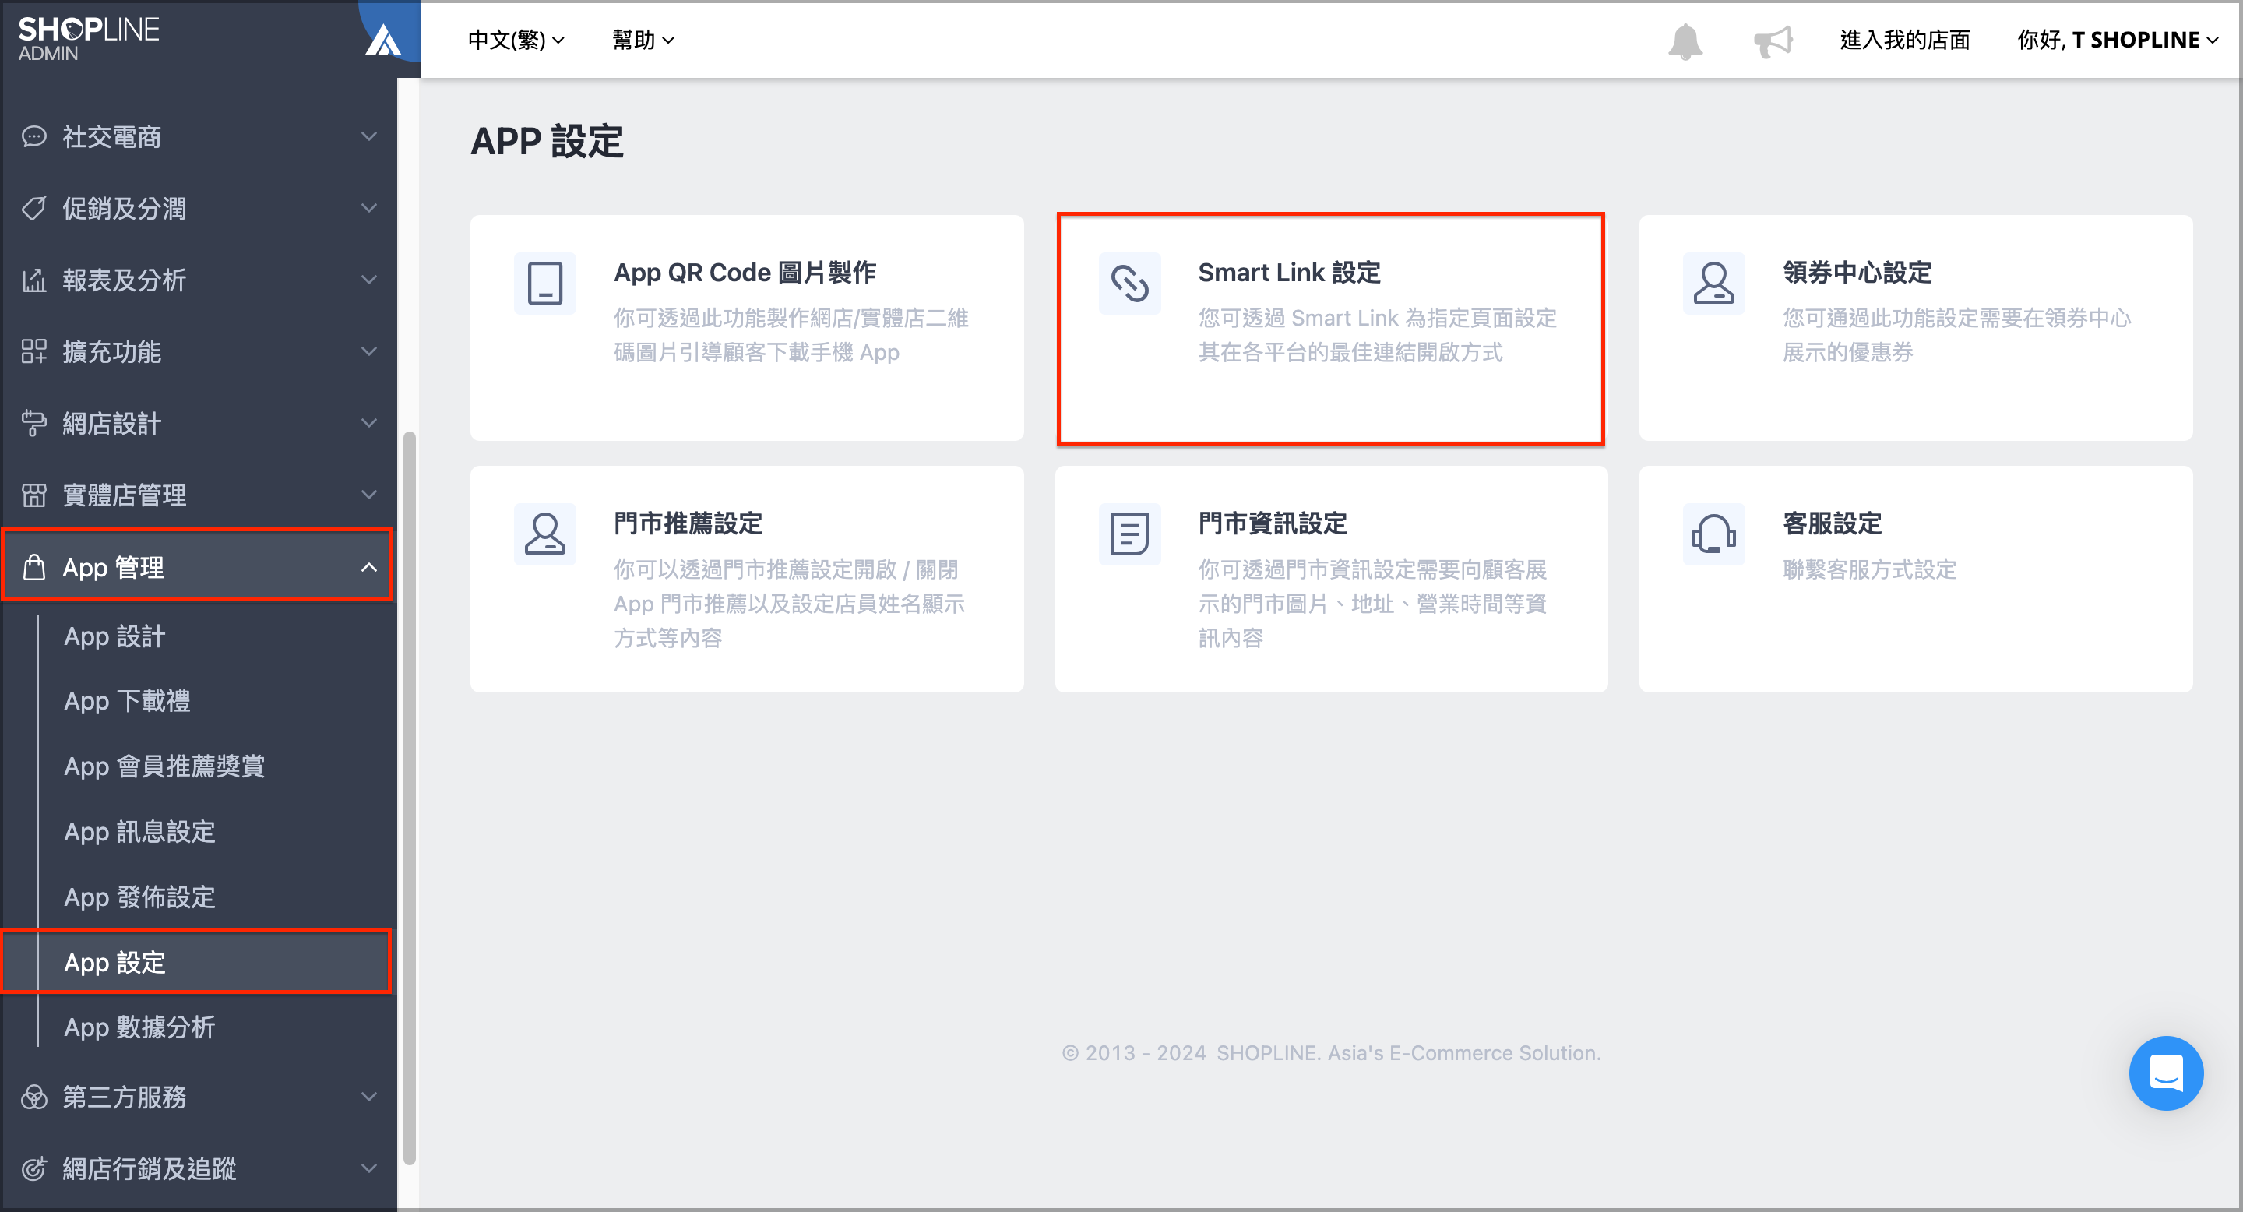
Task: Expand the 社交電商 chevron
Action: pos(369,136)
